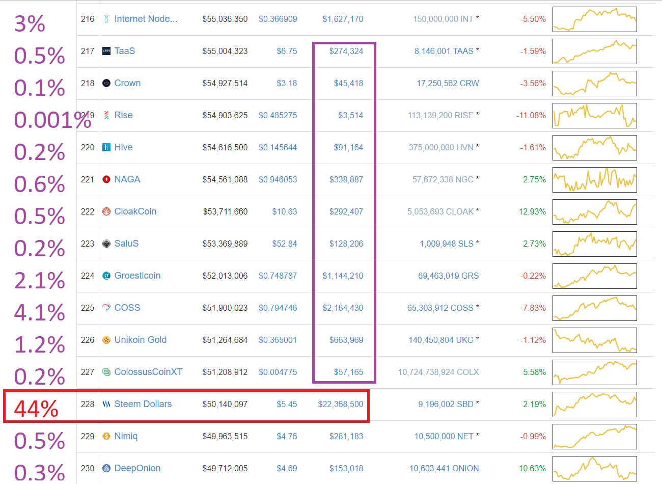Viewport: 662px width, 484px height.
Task: Click Steem Dollars price $5.45
Action: coord(287,404)
